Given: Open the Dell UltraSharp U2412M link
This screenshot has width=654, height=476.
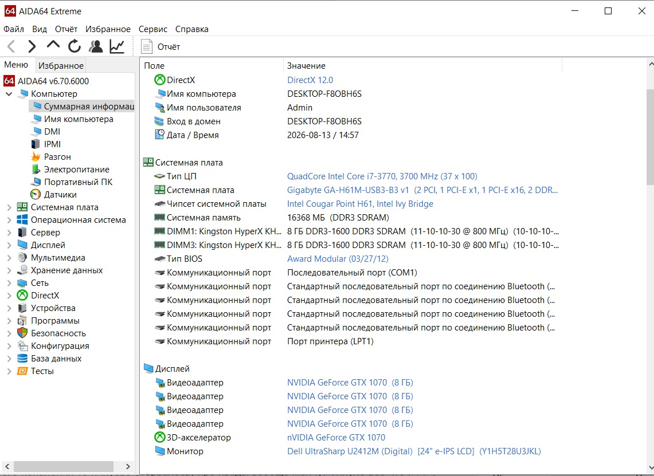Looking at the screenshot, I should pyautogui.click(x=414, y=451).
